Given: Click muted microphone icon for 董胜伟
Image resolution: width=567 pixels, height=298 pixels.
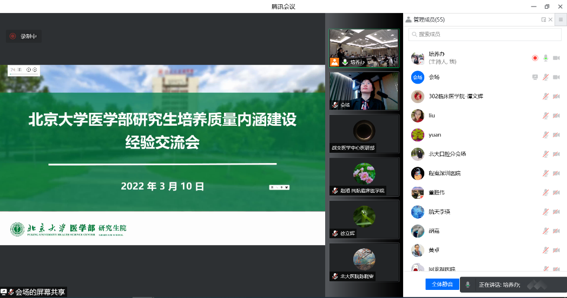Looking at the screenshot, I should (x=546, y=193).
